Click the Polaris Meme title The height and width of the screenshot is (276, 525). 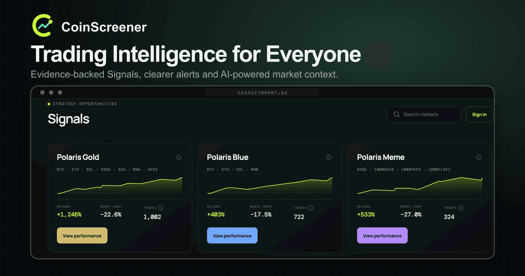point(381,157)
